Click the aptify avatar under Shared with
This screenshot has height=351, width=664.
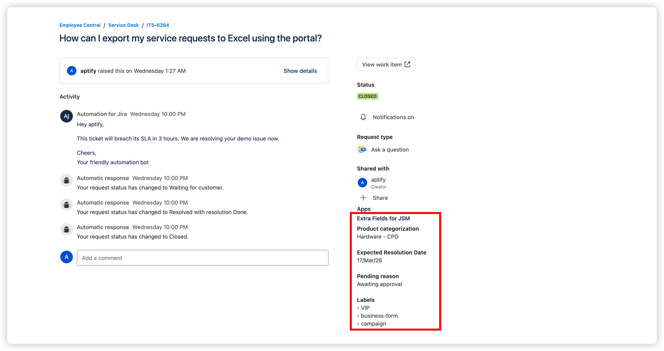pyautogui.click(x=362, y=182)
